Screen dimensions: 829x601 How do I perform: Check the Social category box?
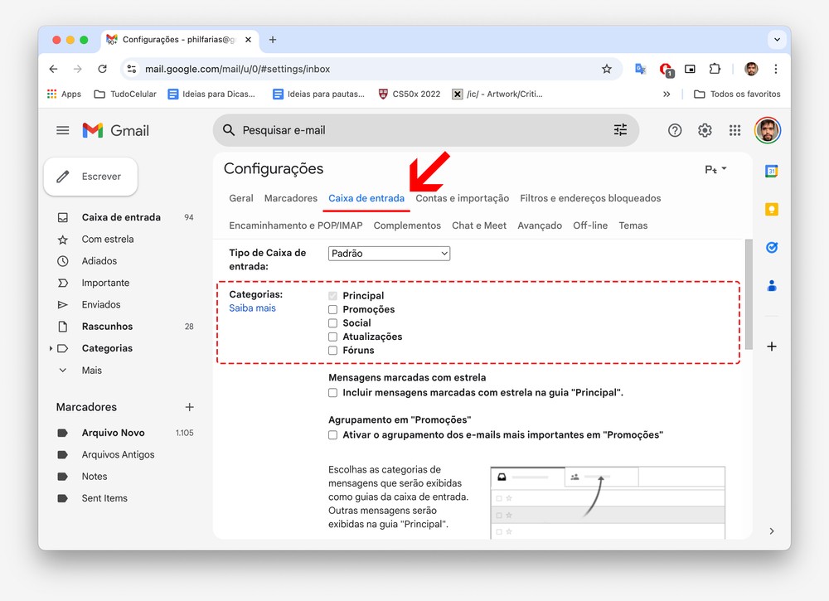(x=333, y=323)
